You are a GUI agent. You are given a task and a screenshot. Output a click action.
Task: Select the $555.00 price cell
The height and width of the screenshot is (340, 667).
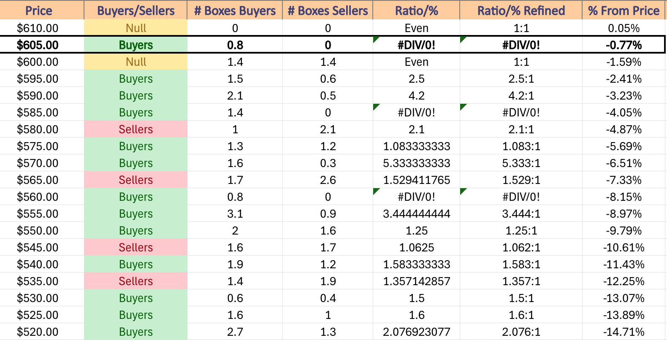pos(42,213)
